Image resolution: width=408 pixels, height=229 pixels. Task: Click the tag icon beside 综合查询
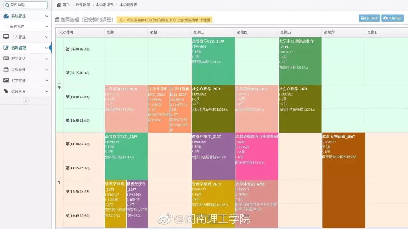point(6,91)
